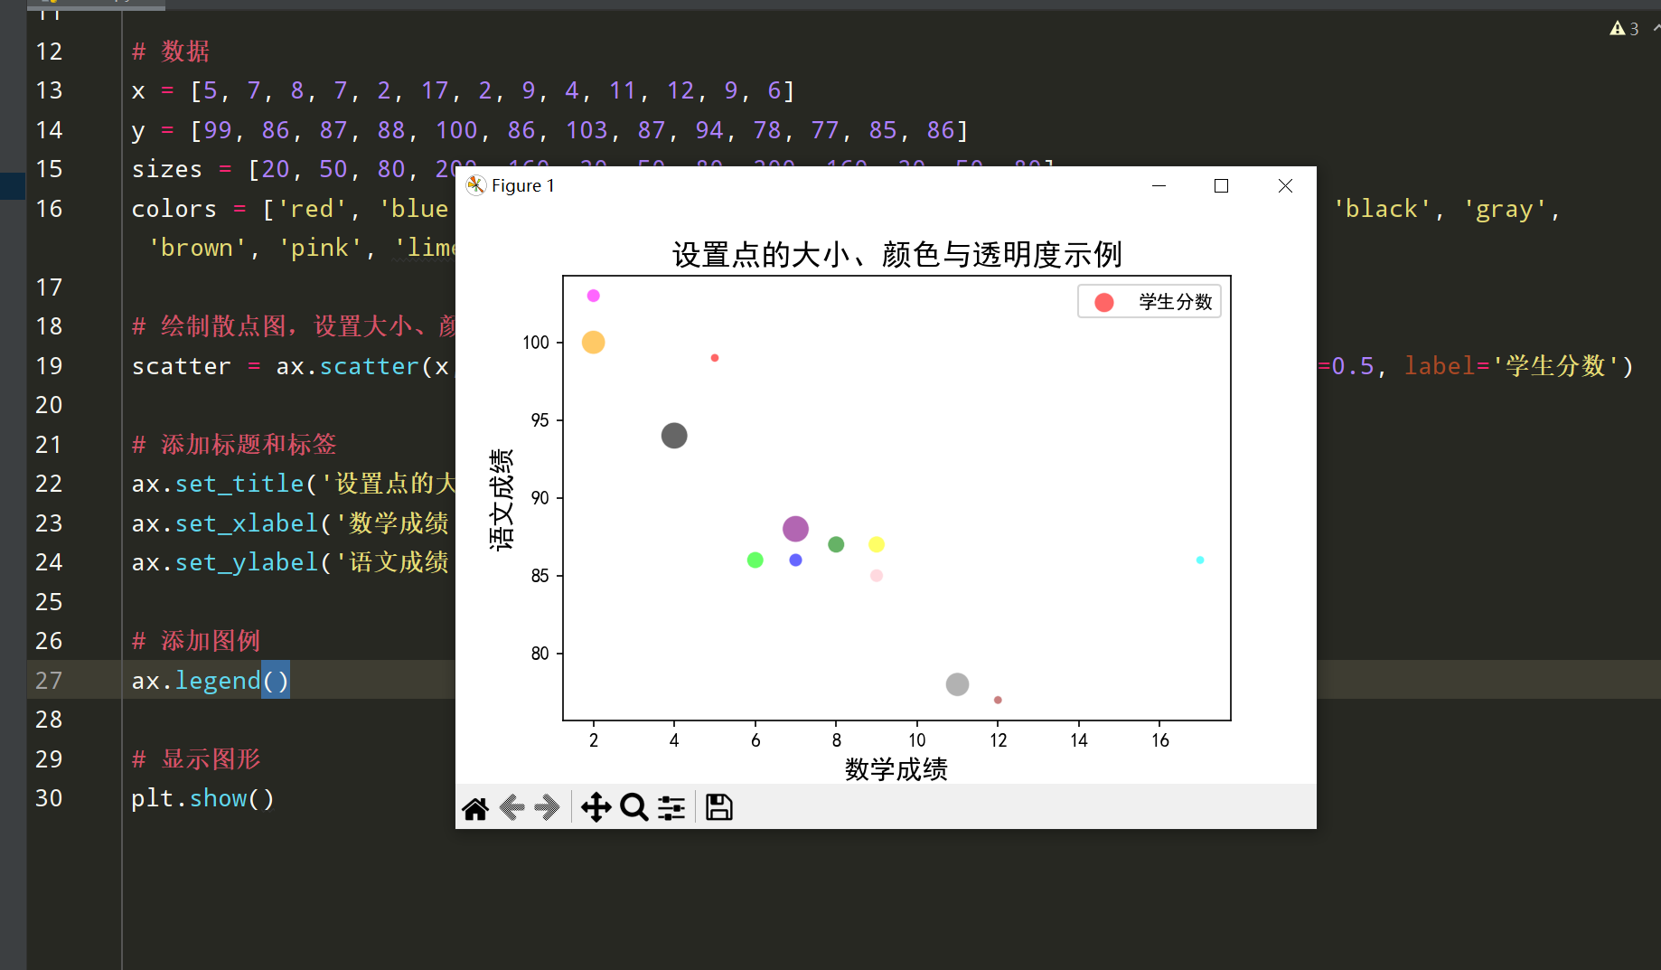The height and width of the screenshot is (970, 1661).
Task: Click the Save figure floppy disk icon
Action: click(x=719, y=807)
